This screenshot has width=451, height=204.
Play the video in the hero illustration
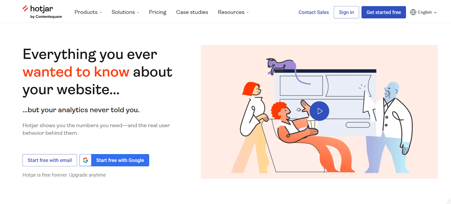pyautogui.click(x=319, y=111)
